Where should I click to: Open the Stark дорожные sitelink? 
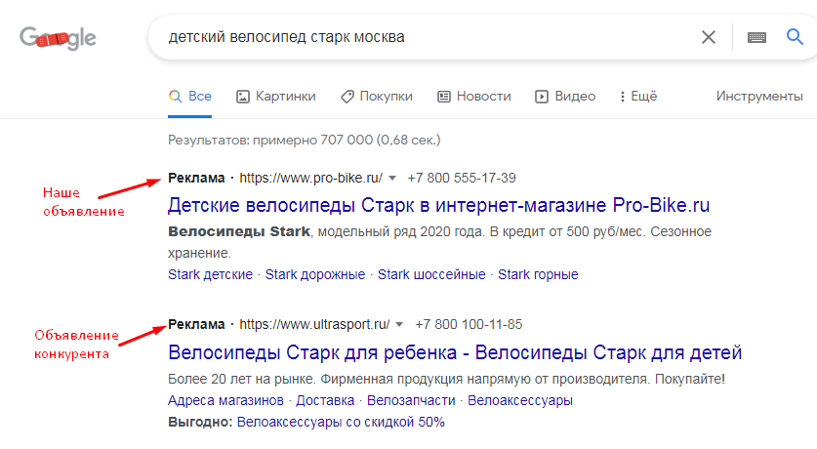(314, 274)
